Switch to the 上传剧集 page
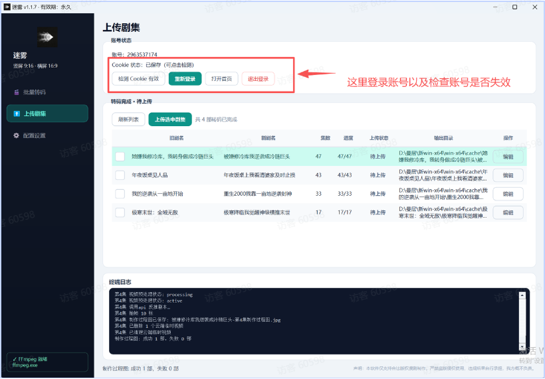 47,114
